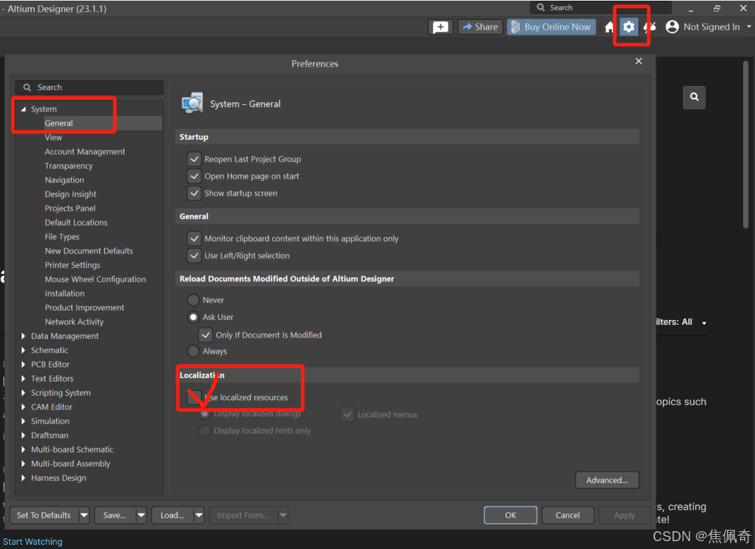Viewport: 755px width, 549px height.
Task: Select General under System
Action: click(x=59, y=123)
